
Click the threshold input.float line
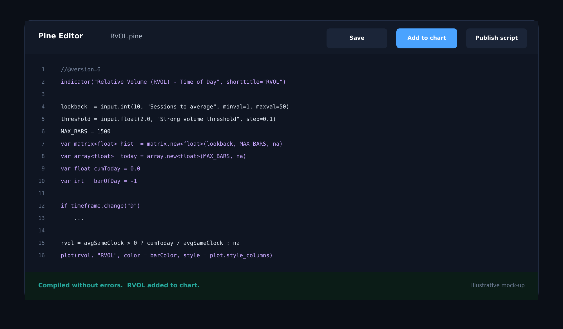click(x=168, y=119)
